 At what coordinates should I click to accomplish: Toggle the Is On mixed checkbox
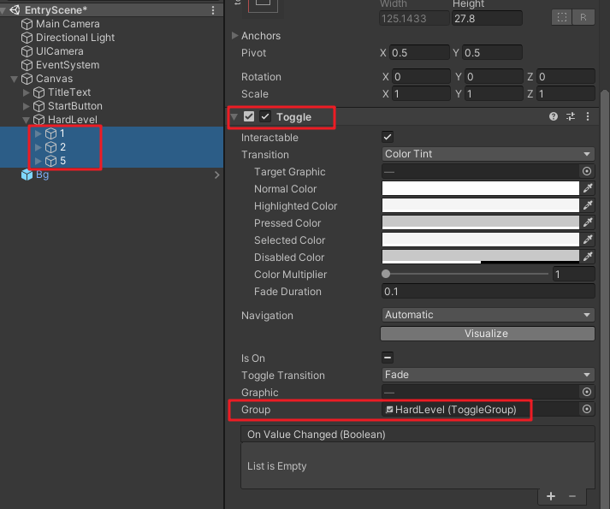388,358
